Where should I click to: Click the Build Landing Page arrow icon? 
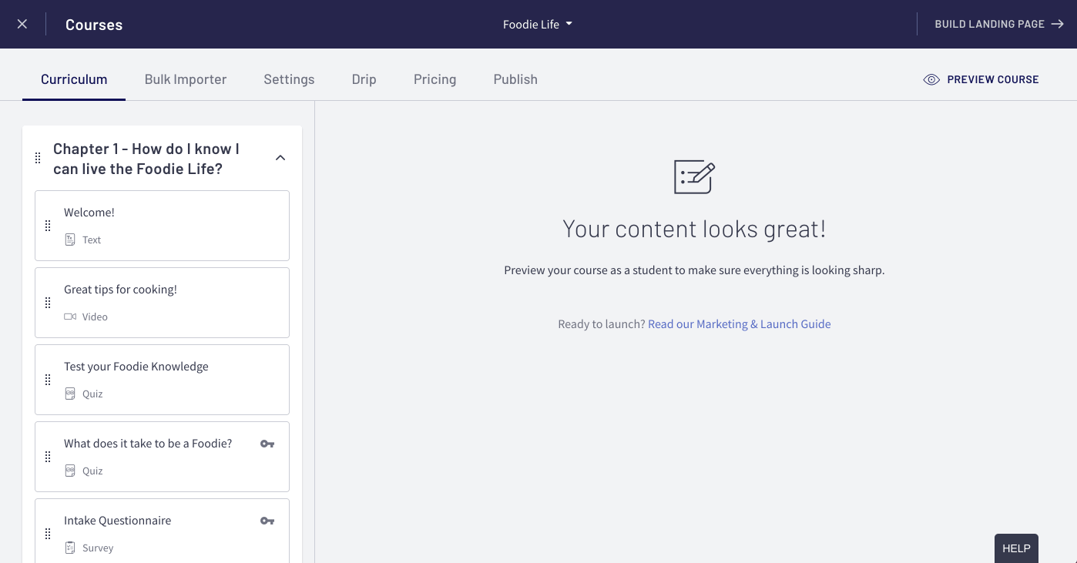point(1058,24)
